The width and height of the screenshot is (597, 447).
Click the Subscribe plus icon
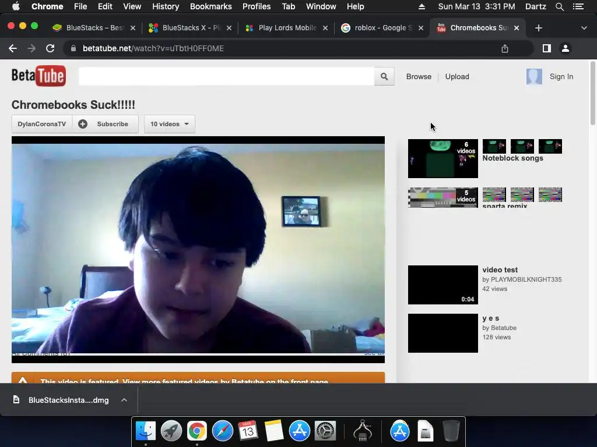[x=83, y=124]
